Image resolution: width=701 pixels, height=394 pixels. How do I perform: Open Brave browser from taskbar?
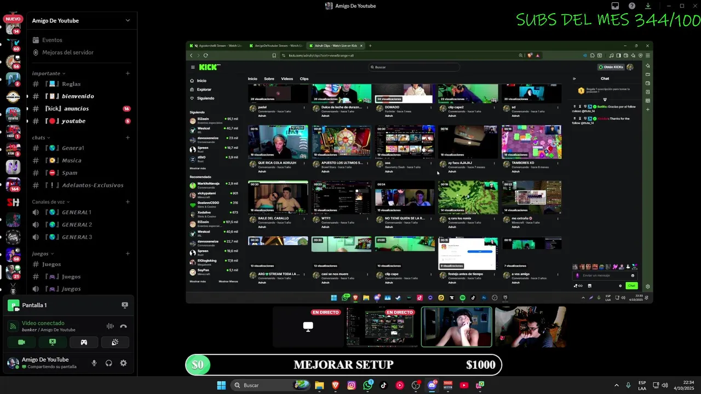click(335, 385)
